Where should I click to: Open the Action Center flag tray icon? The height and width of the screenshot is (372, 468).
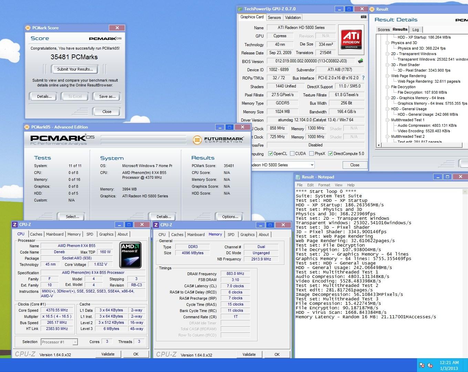click(422, 365)
